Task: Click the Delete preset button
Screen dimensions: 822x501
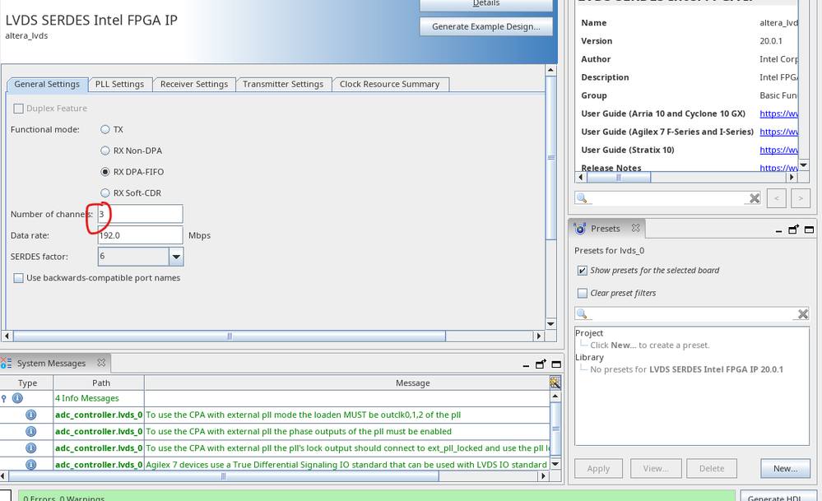Action: click(712, 469)
